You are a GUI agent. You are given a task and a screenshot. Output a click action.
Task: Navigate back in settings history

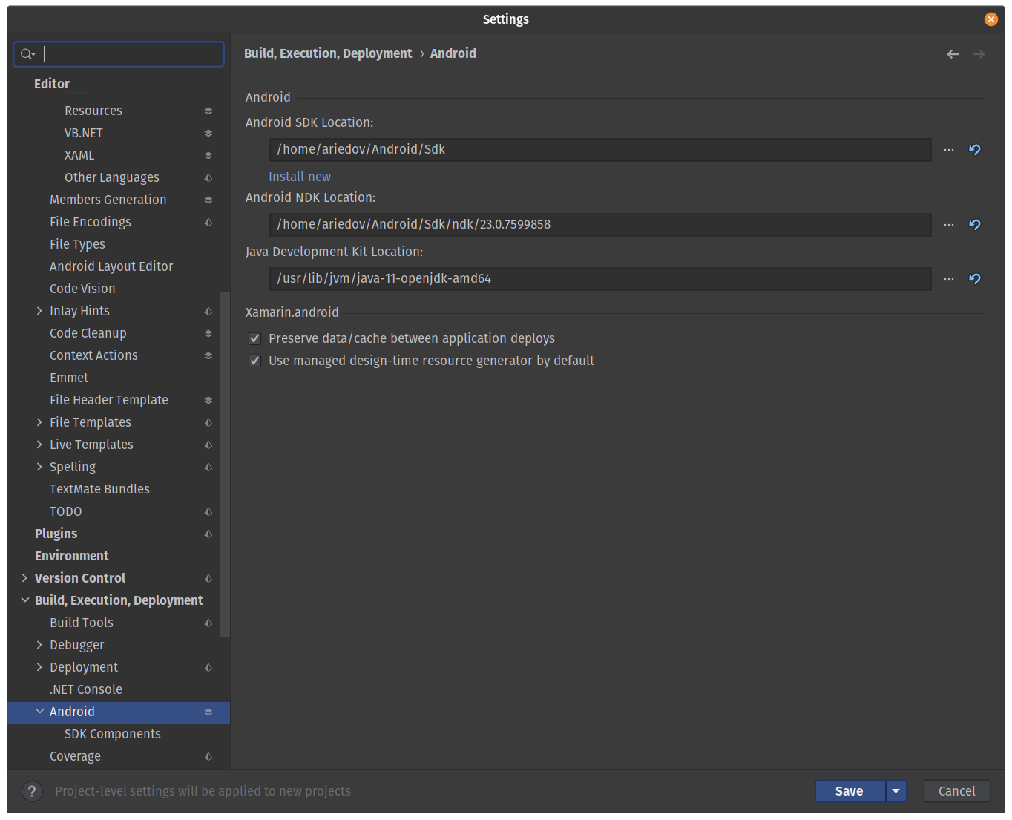point(953,54)
